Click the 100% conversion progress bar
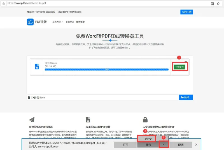 (107, 70)
